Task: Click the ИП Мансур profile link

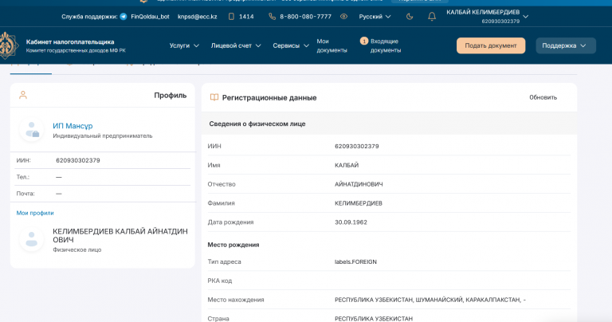Action: click(73, 126)
